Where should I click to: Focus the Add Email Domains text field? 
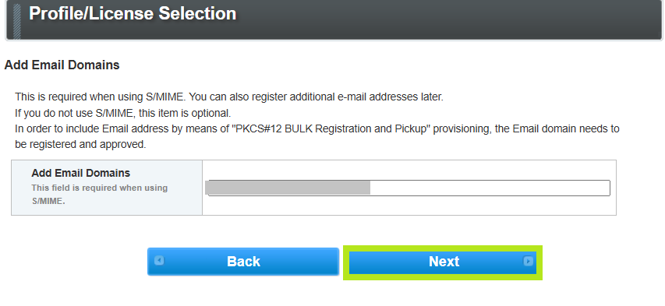click(408, 188)
